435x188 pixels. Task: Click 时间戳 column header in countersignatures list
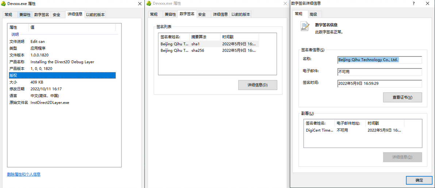[385, 123]
